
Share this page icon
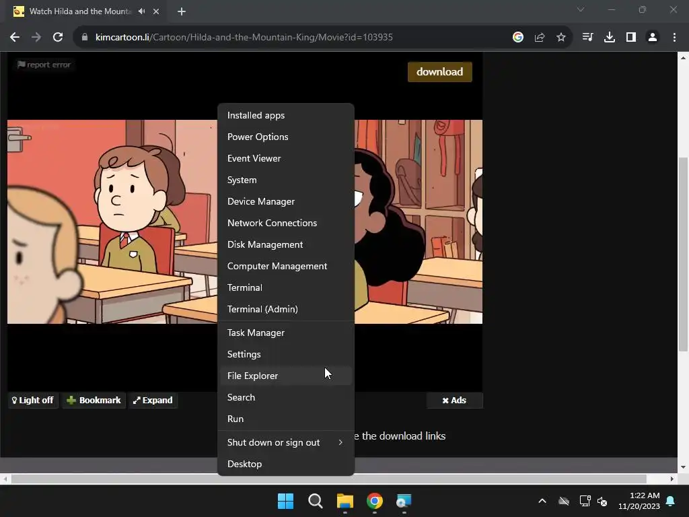tap(540, 38)
